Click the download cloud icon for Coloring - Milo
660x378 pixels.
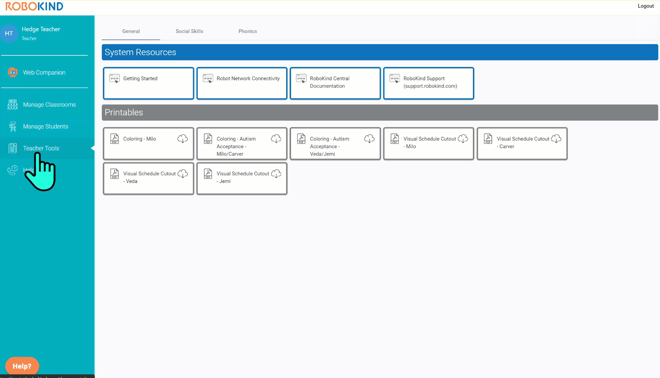pos(182,139)
